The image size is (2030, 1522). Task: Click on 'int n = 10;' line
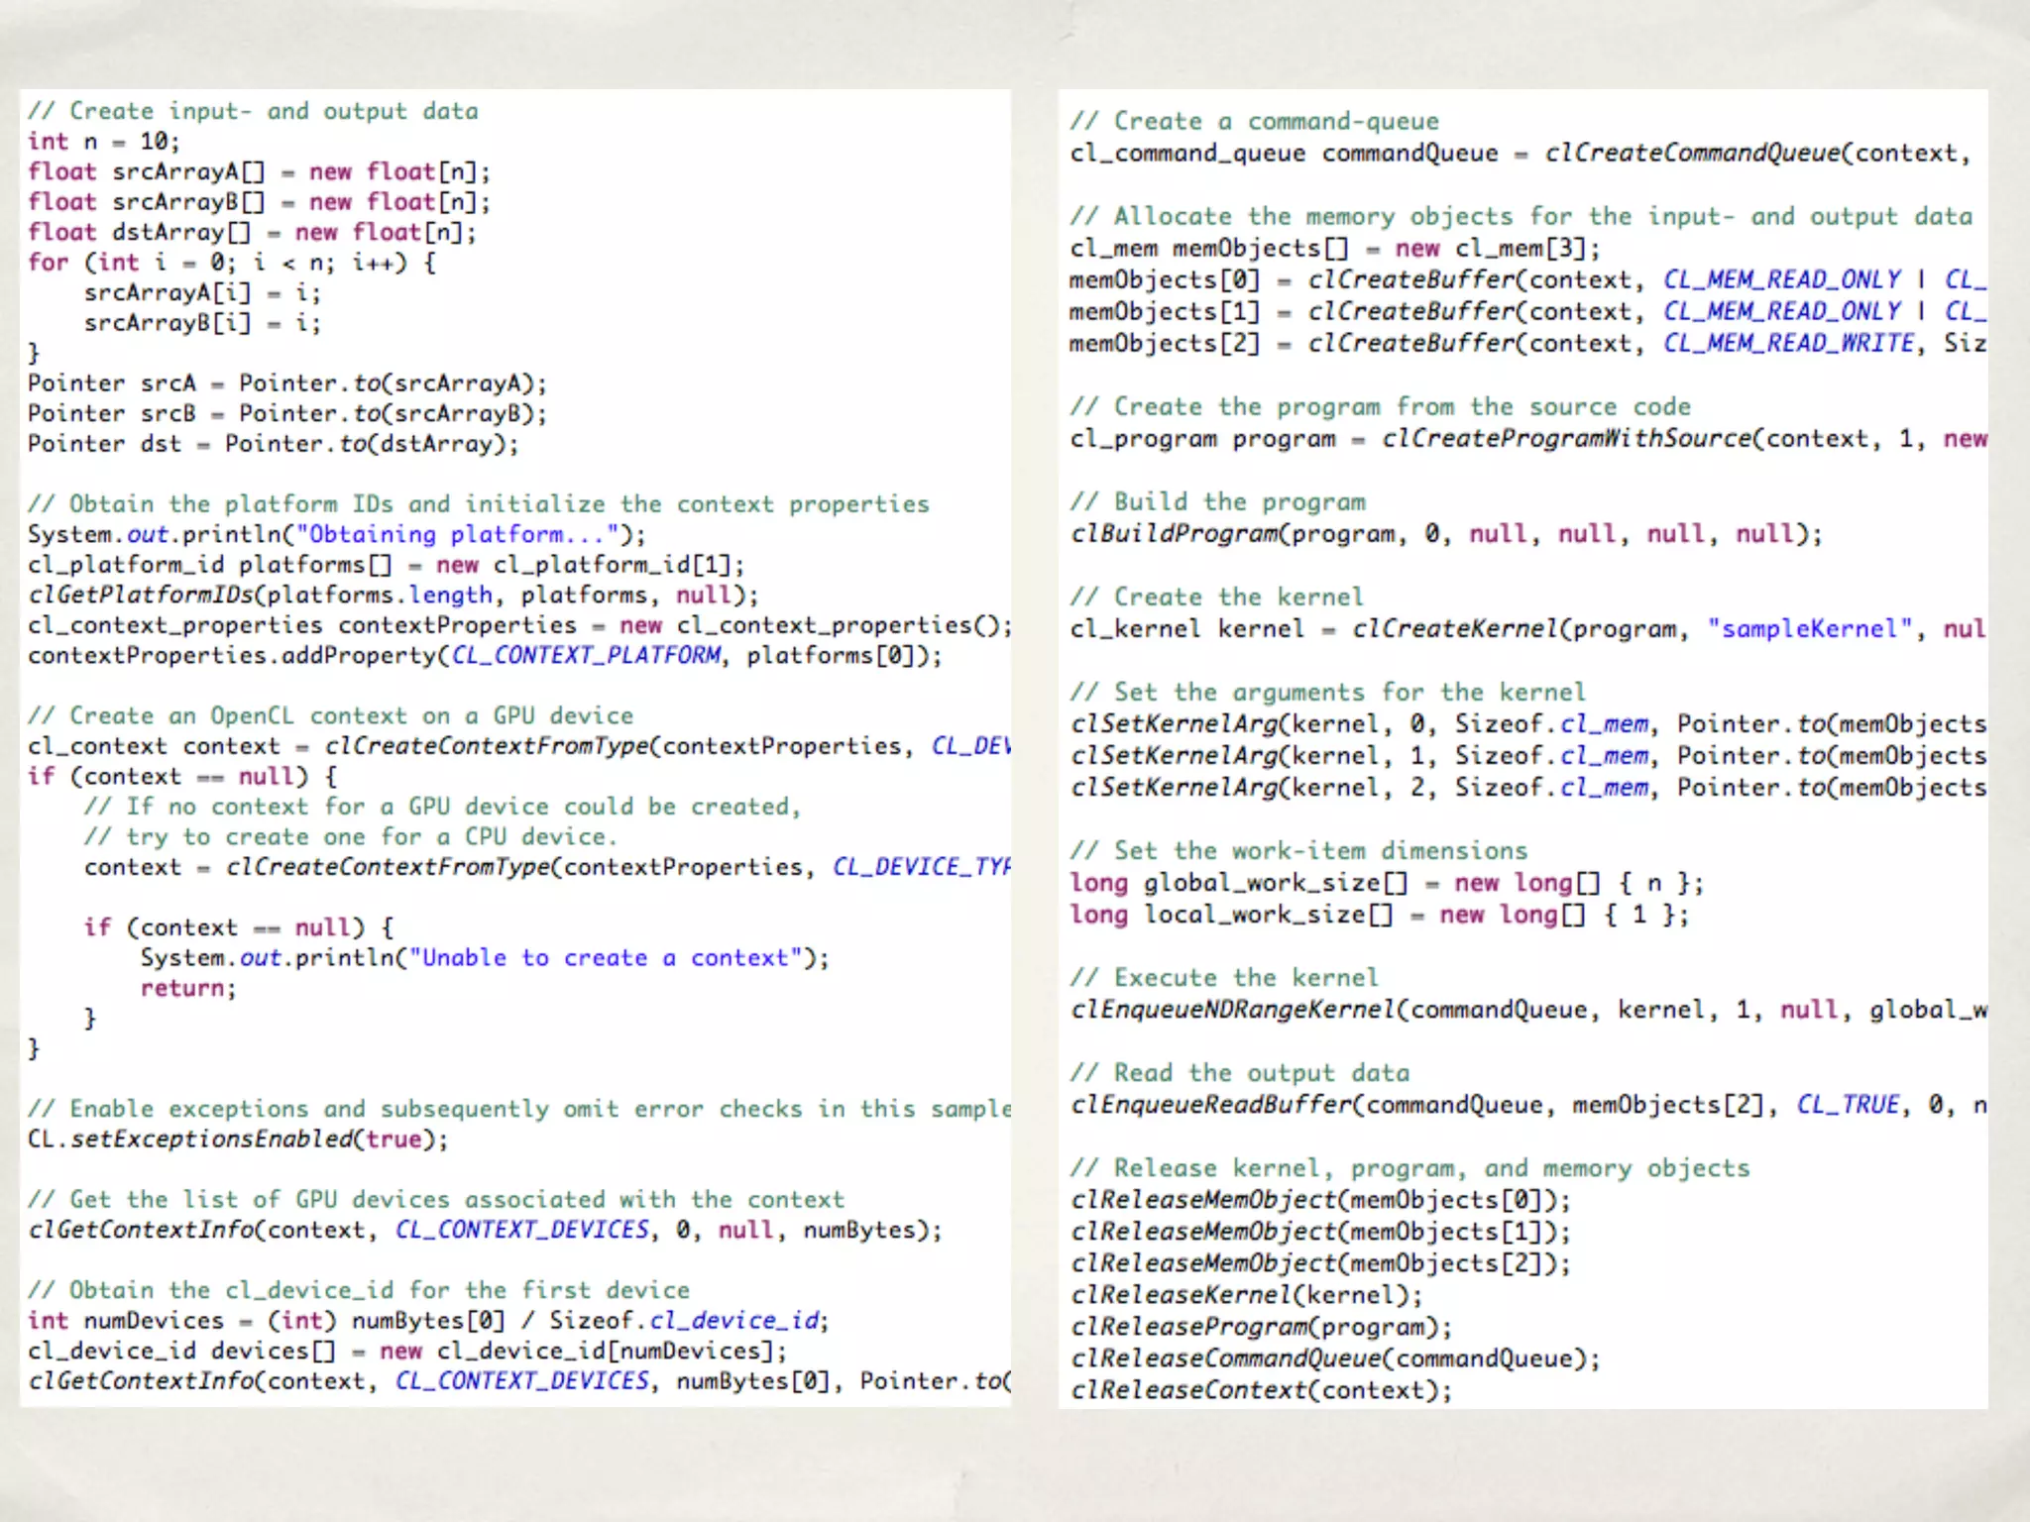(x=103, y=142)
